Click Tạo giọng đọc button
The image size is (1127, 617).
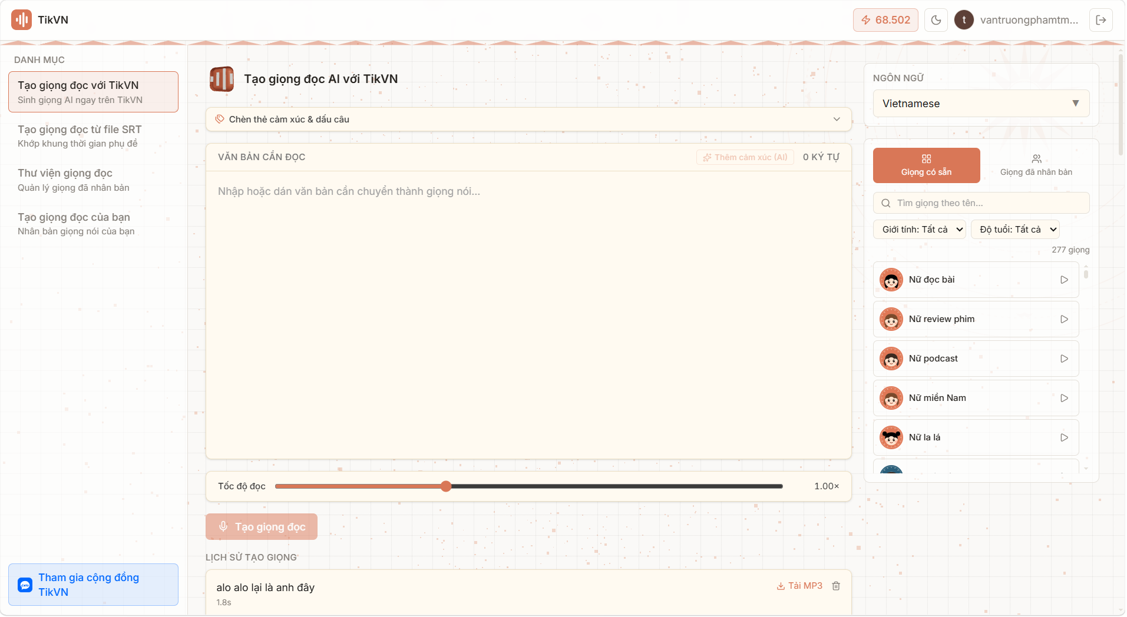262,527
